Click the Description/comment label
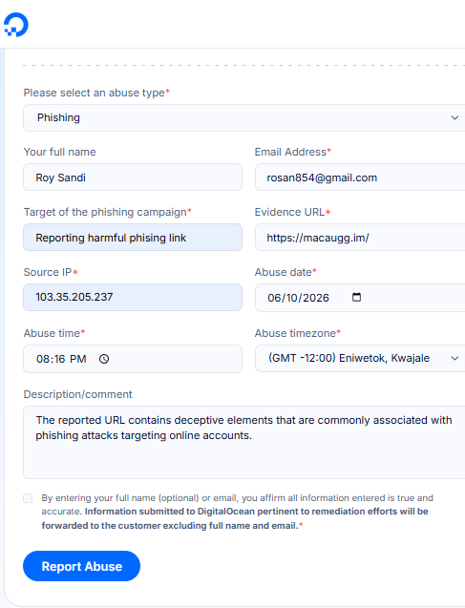This screenshot has height=608, width=465. pyautogui.click(x=77, y=394)
